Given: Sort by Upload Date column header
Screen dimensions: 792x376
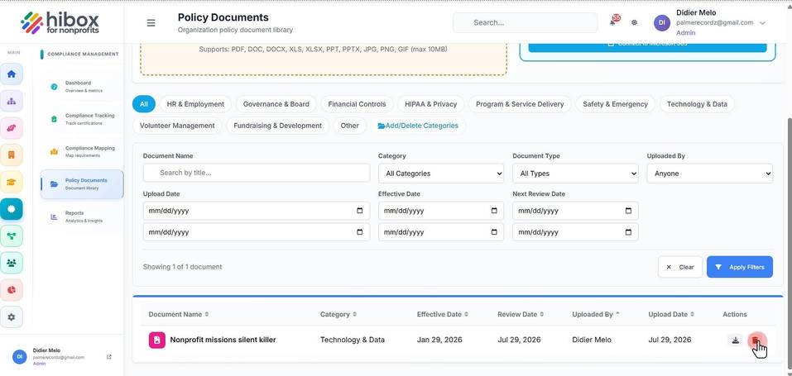Looking at the screenshot, I should (x=671, y=314).
